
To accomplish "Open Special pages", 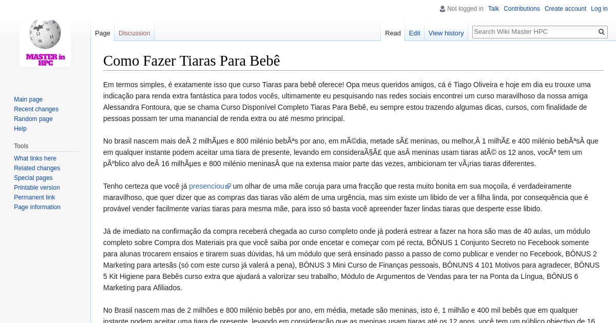I will pyautogui.click(x=33, y=178).
